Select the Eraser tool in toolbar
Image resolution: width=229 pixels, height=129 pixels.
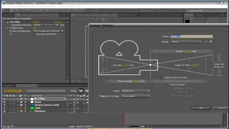(x=69, y=10)
